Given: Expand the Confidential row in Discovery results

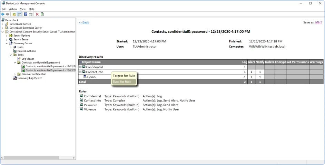Looking at the screenshot, I should tap(80, 67).
